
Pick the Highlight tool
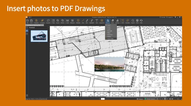[92, 21]
